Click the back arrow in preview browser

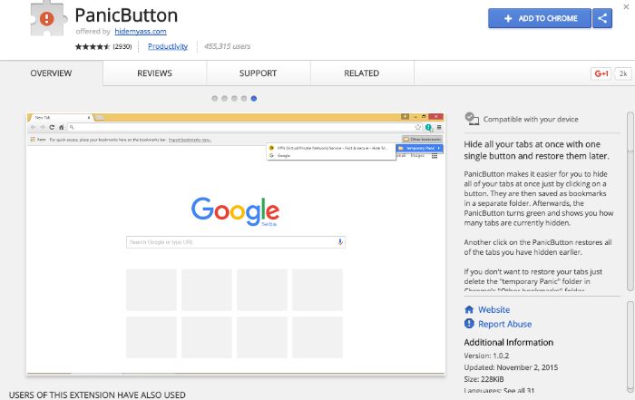coord(34,127)
